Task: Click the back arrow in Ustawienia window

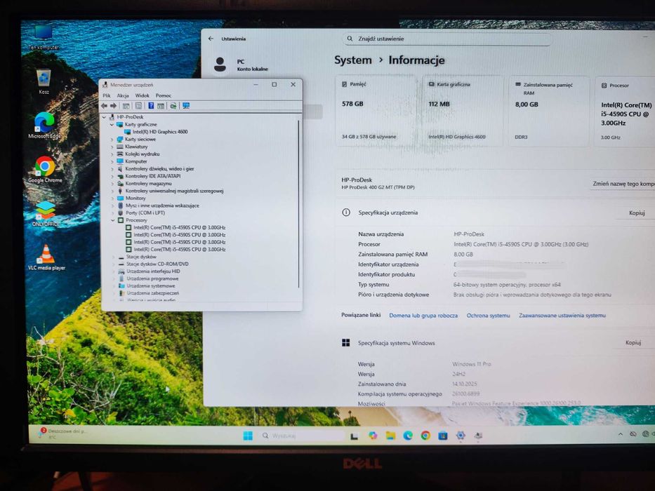Action: [211, 39]
